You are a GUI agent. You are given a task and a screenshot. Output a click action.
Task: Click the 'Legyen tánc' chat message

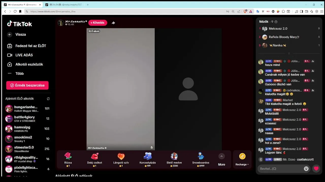click(x=275, y=153)
